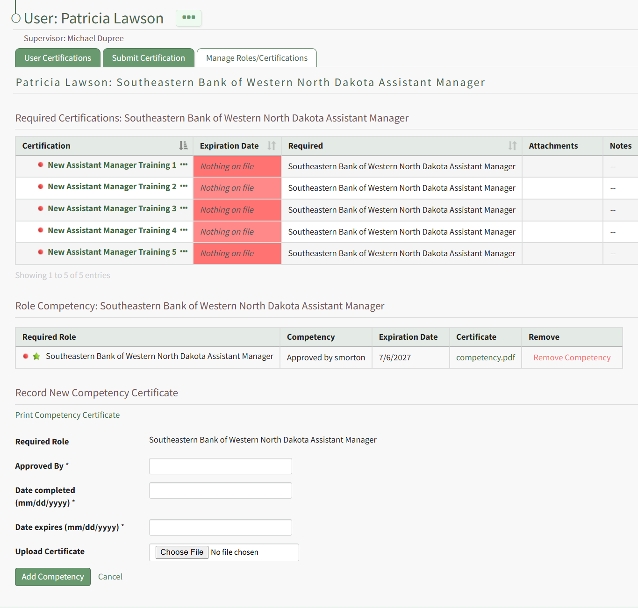The image size is (638, 608).
Task: Open options dots for New Assistant Manager Training 1
Action: point(184,165)
